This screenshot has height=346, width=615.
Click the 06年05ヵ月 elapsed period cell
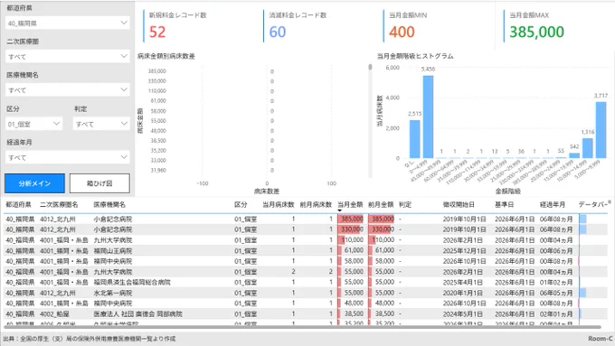556,293
